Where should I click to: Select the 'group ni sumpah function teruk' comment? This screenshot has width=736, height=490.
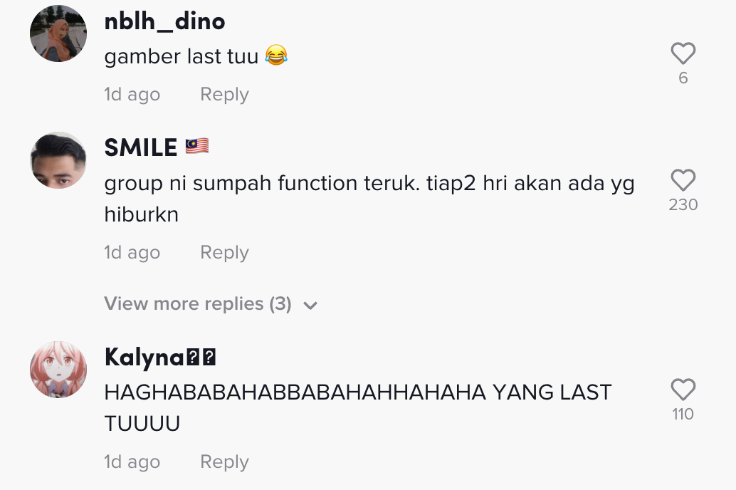tap(369, 199)
